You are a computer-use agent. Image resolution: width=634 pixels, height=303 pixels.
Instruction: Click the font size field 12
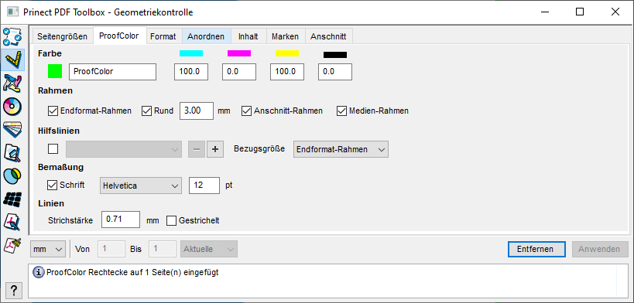[x=204, y=186]
